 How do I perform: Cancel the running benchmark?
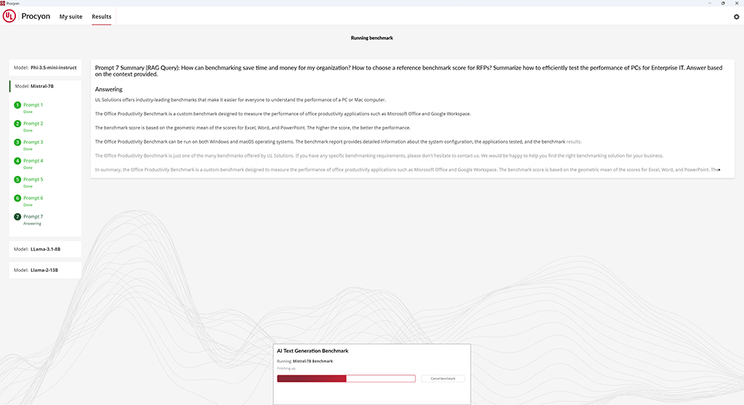(442, 378)
